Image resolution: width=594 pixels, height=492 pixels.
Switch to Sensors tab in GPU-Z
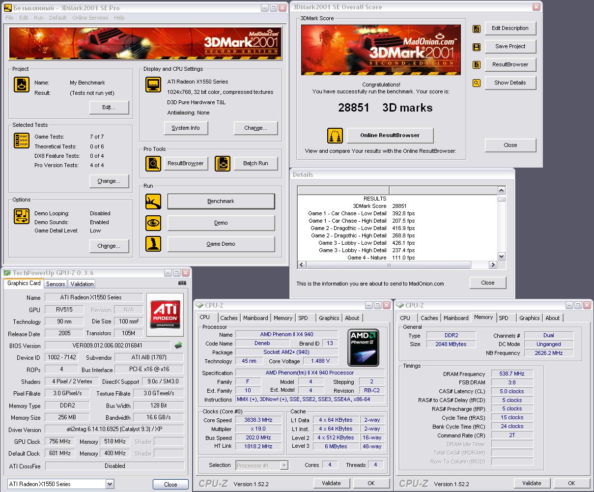tap(56, 284)
